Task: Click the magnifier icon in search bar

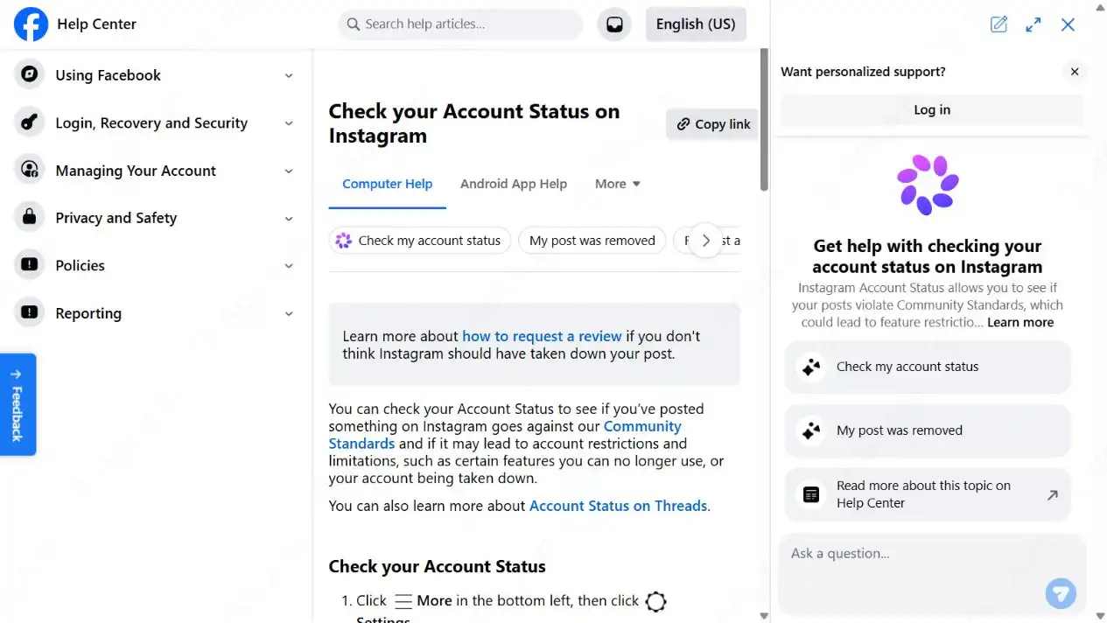Action: coord(354,24)
